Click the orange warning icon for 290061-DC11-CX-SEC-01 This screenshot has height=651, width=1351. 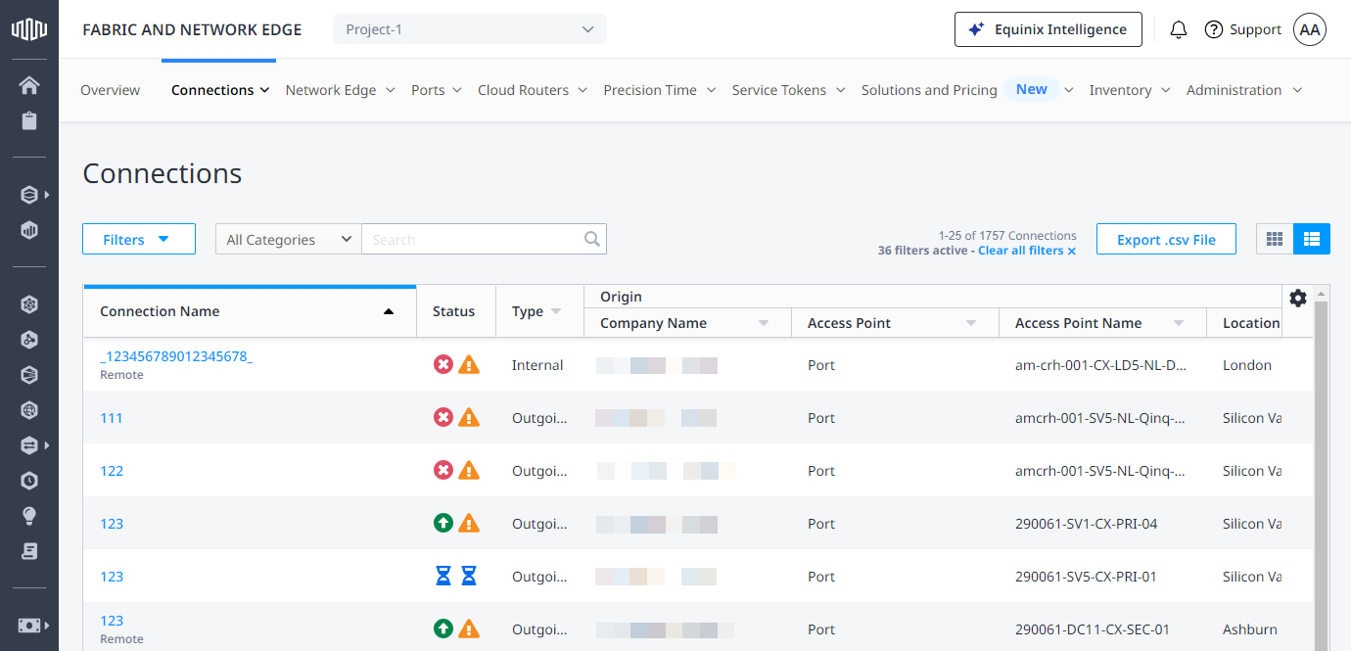click(470, 629)
